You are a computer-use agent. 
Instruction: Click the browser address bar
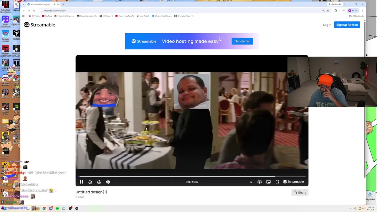click(x=180, y=11)
